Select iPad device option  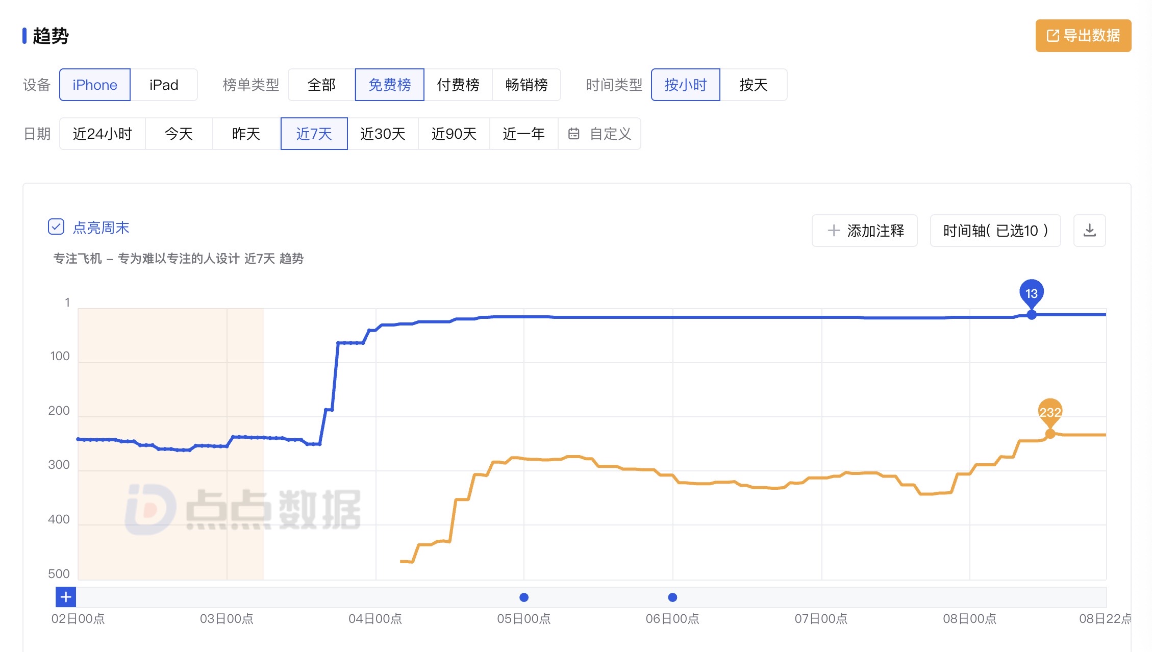click(x=164, y=85)
